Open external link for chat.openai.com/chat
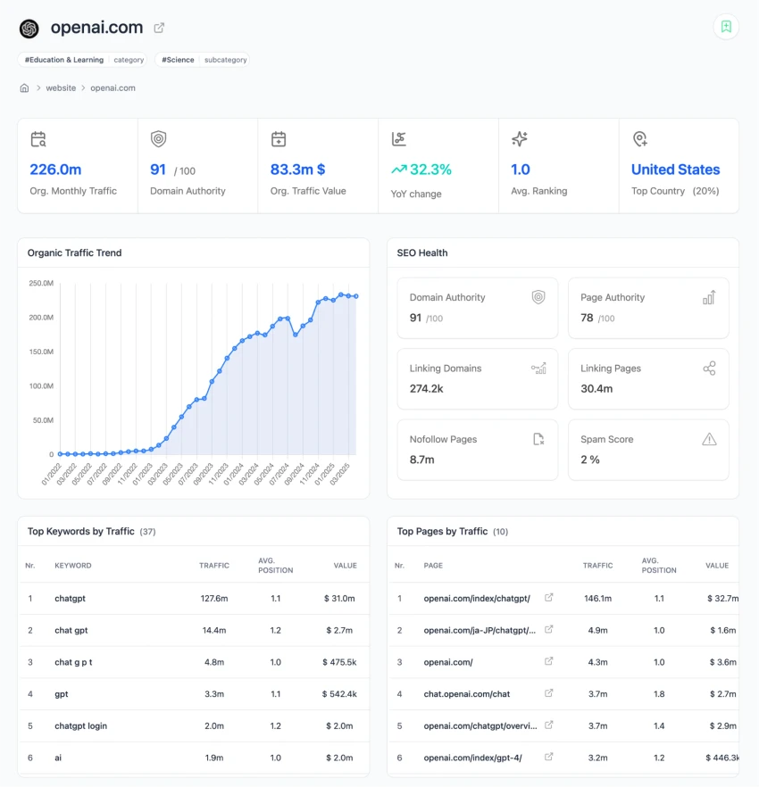Screen dimensions: 759x787 click(548, 692)
